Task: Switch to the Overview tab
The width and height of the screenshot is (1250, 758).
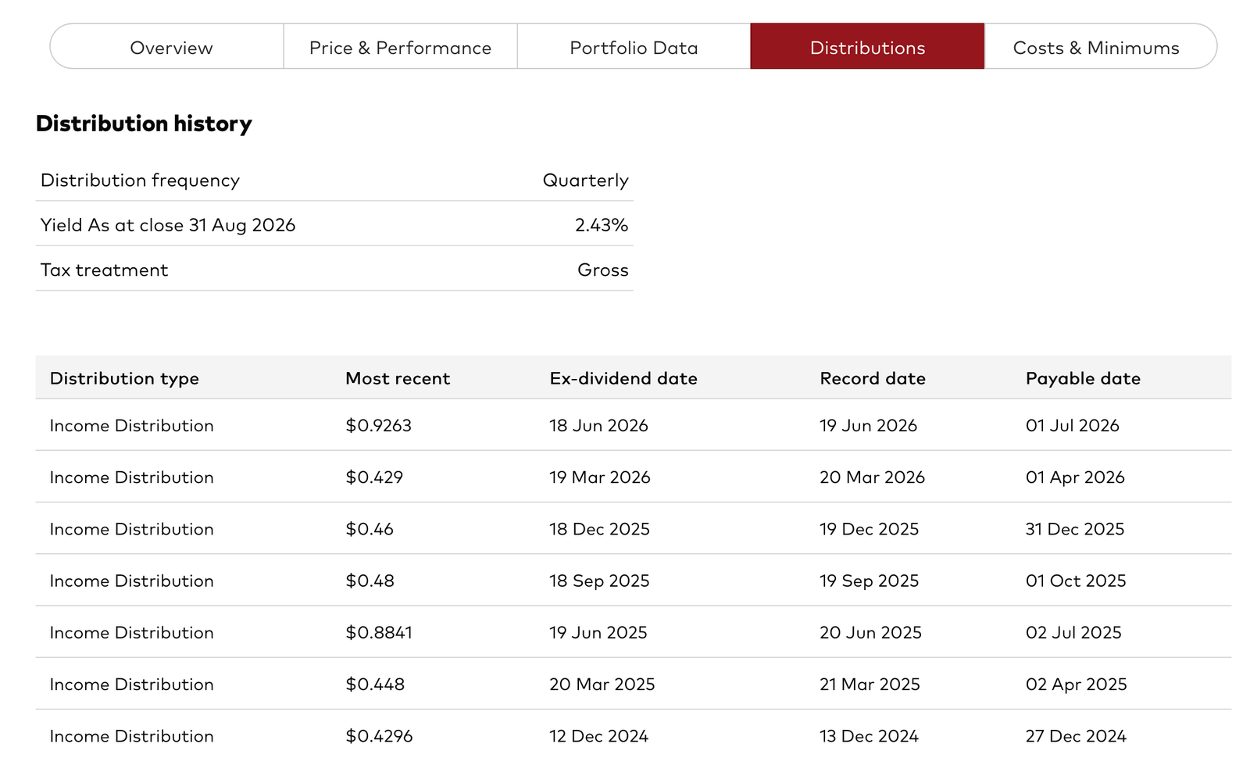Action: tap(167, 47)
